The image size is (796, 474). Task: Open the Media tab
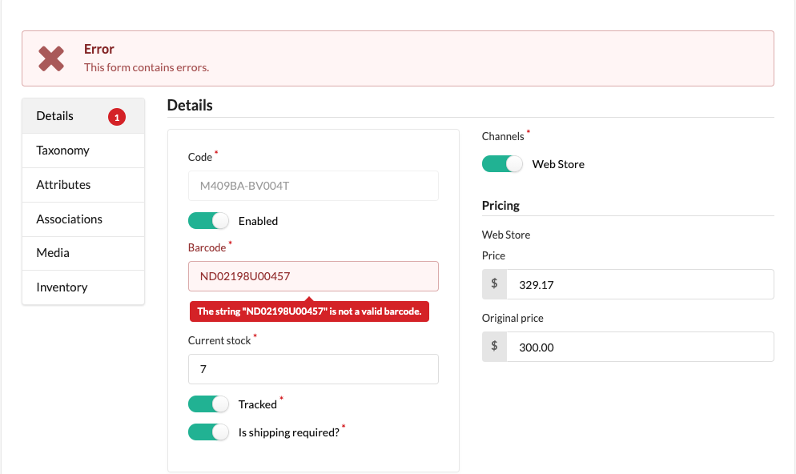[83, 253]
